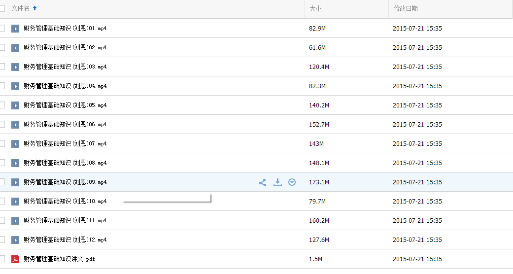The height and width of the screenshot is (274, 513).
Task: Check the box for 财务管理基础知识(刘恩)08.mp4
Action: pos(2,163)
